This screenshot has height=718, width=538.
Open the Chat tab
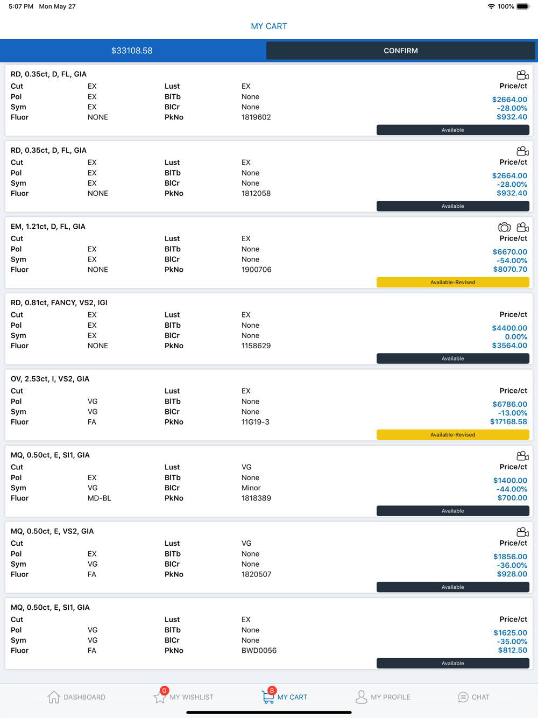point(473,697)
